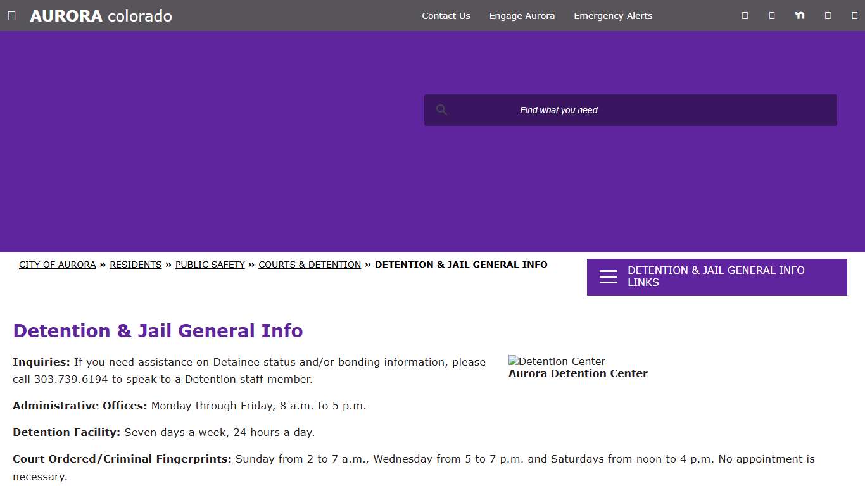Click the magnifying glass search icon
Viewport: 865px width, 486px height.
(441, 109)
